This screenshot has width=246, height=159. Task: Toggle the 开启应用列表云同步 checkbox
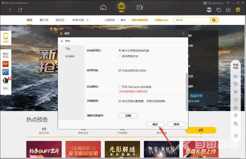(120, 70)
